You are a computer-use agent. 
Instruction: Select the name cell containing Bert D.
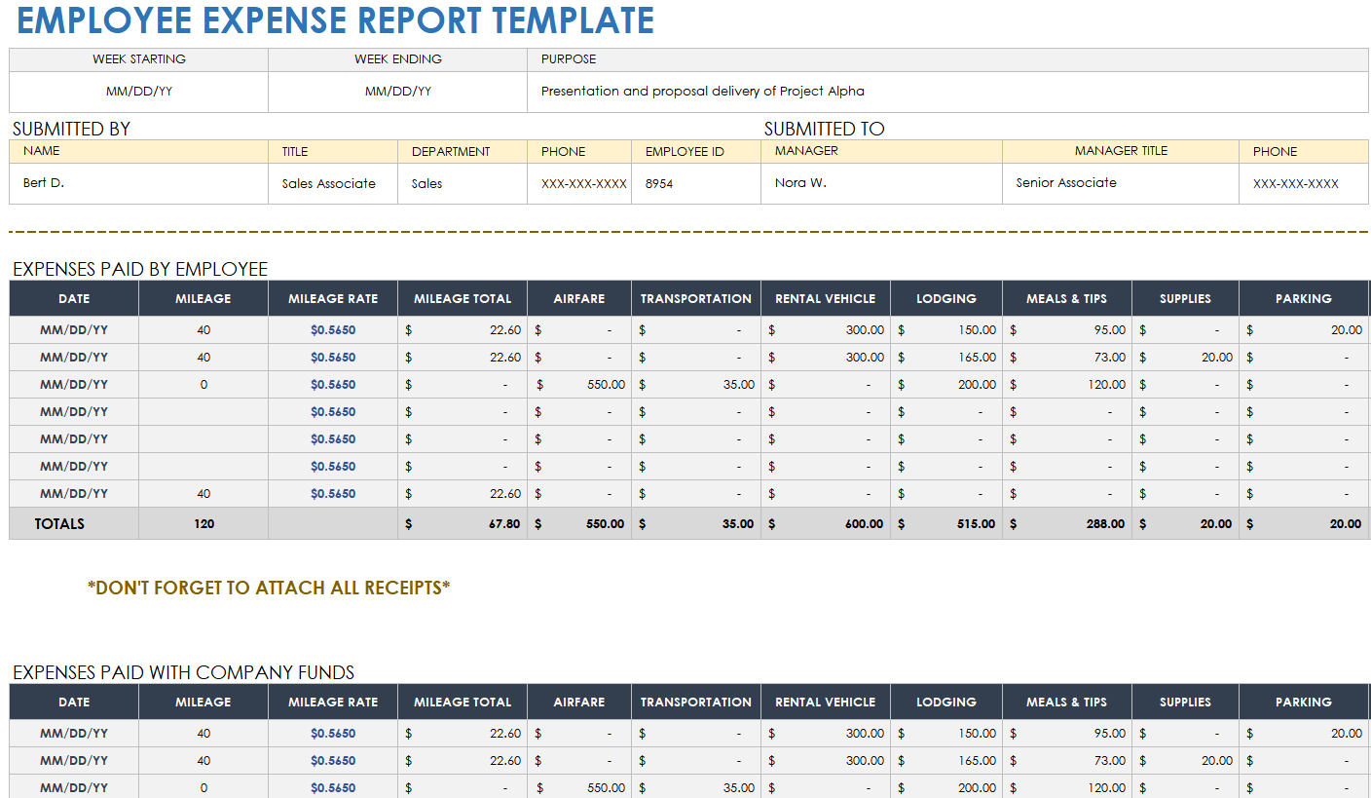44,183
